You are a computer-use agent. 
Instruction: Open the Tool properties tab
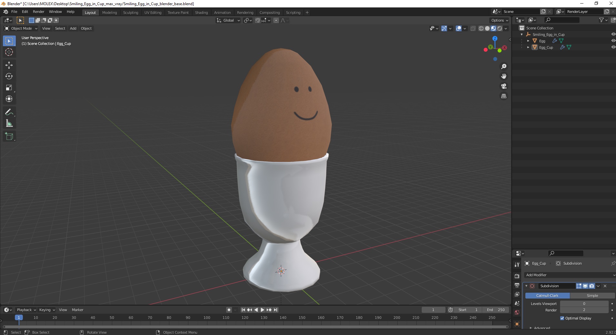pyautogui.click(x=517, y=265)
